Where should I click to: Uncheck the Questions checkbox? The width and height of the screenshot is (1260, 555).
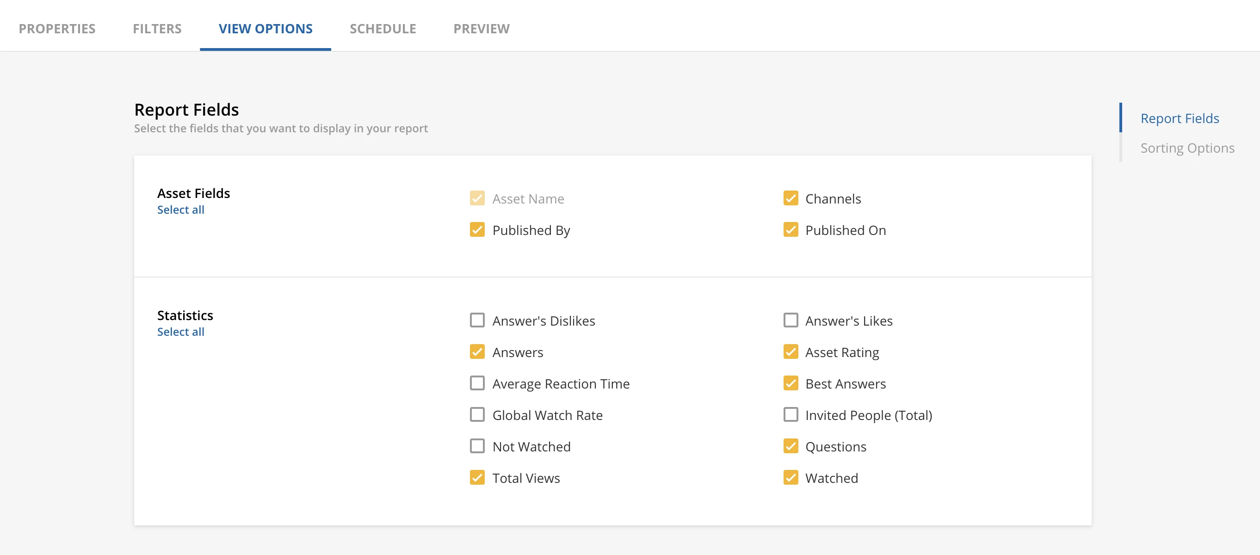(791, 446)
